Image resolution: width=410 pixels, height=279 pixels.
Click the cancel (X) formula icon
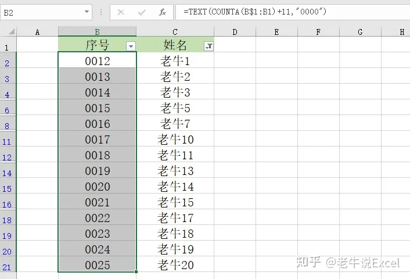(x=121, y=12)
